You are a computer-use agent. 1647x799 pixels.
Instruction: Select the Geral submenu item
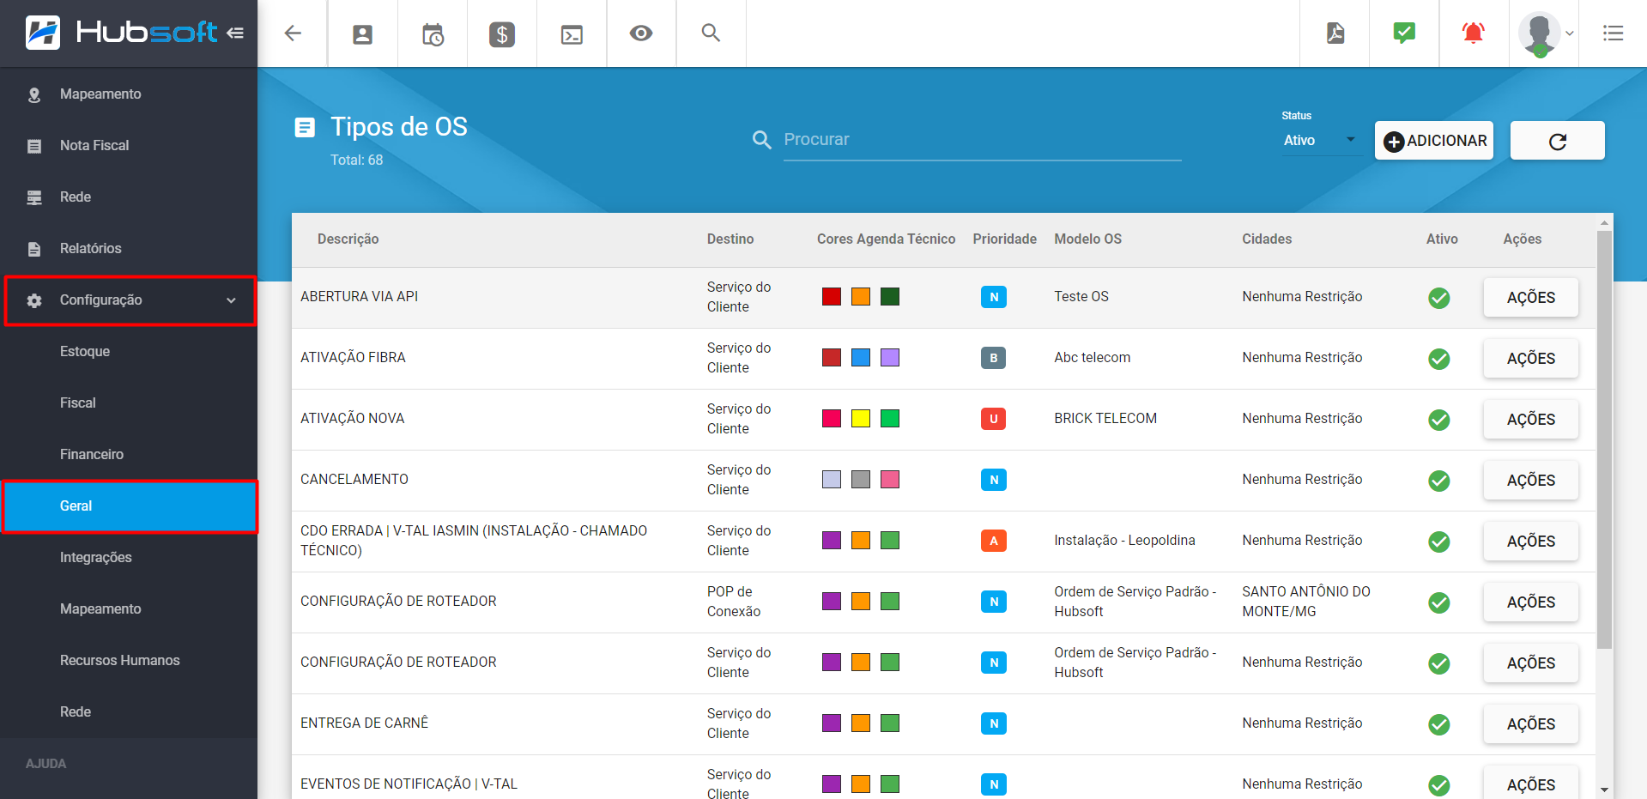[129, 506]
